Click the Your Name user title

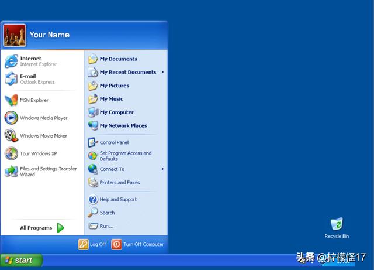tap(50, 35)
